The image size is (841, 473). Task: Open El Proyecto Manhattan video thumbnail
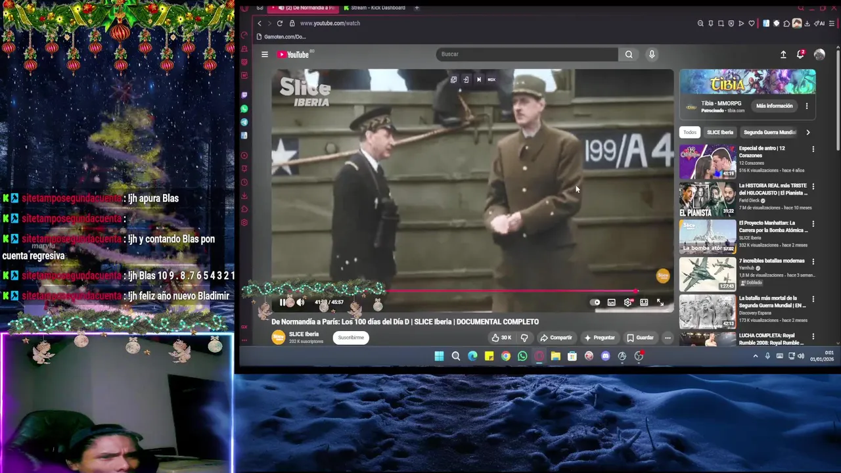[x=708, y=236]
